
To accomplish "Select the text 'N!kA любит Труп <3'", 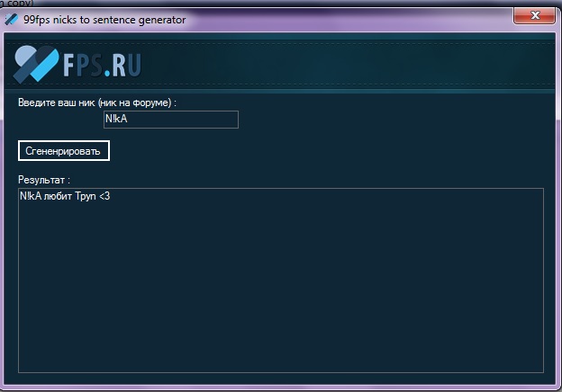I will click(x=65, y=196).
